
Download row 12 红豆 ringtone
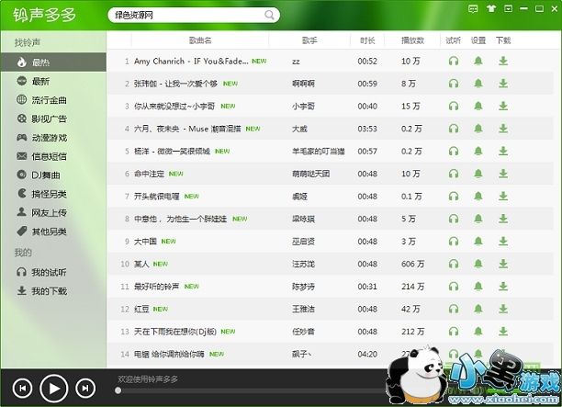click(503, 309)
